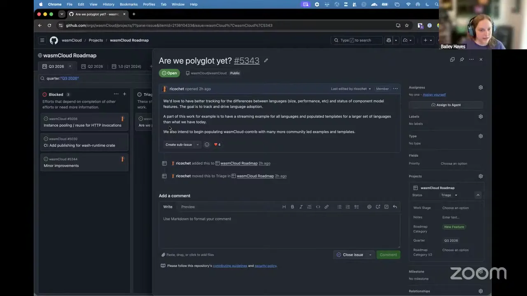Image resolution: width=527 pixels, height=296 pixels.
Task: Close the issue side panel
Action: click(x=481, y=60)
